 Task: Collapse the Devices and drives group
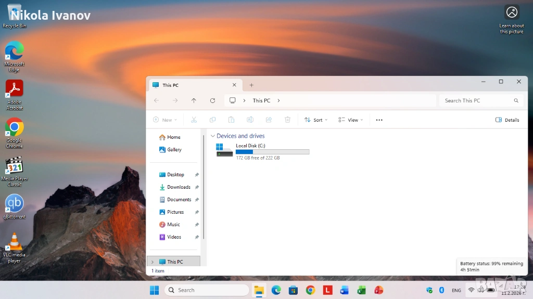[212, 136]
